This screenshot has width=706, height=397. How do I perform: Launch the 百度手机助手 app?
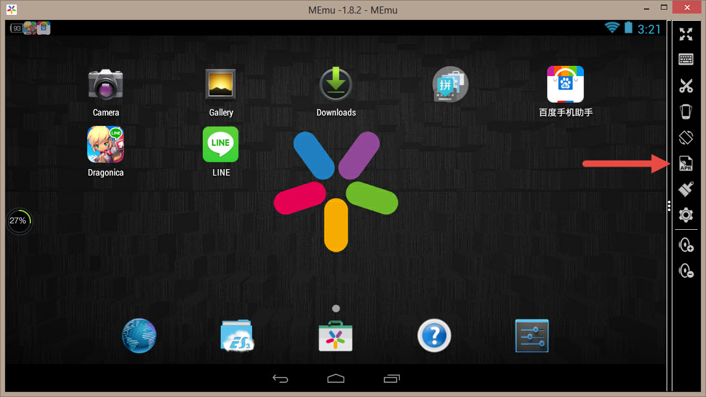click(566, 84)
